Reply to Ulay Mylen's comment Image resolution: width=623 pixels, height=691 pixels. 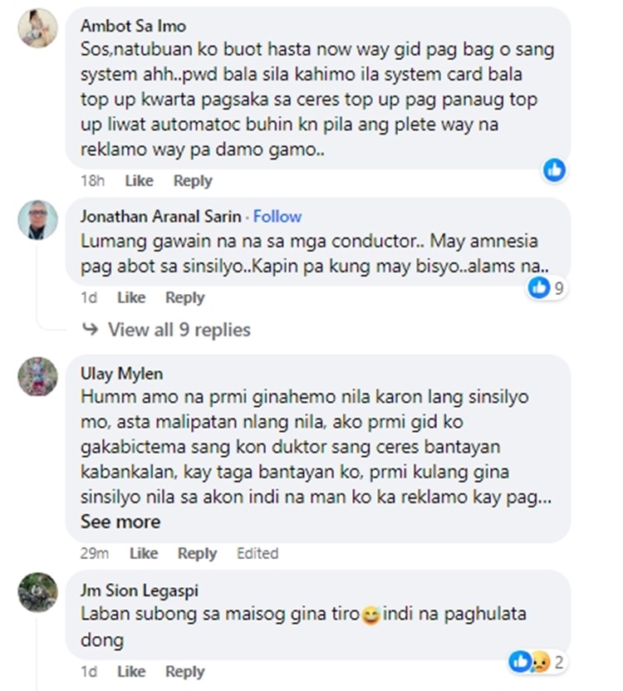(197, 553)
